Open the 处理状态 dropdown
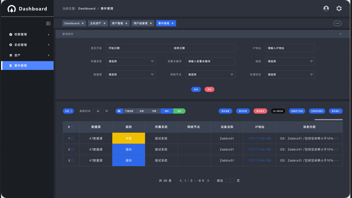352x198 pixels. 290,75
